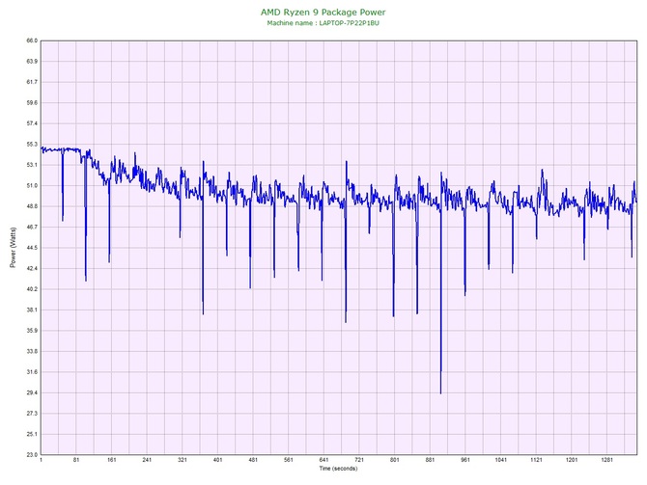Click the X-axis tick label 321

pyautogui.click(x=183, y=460)
